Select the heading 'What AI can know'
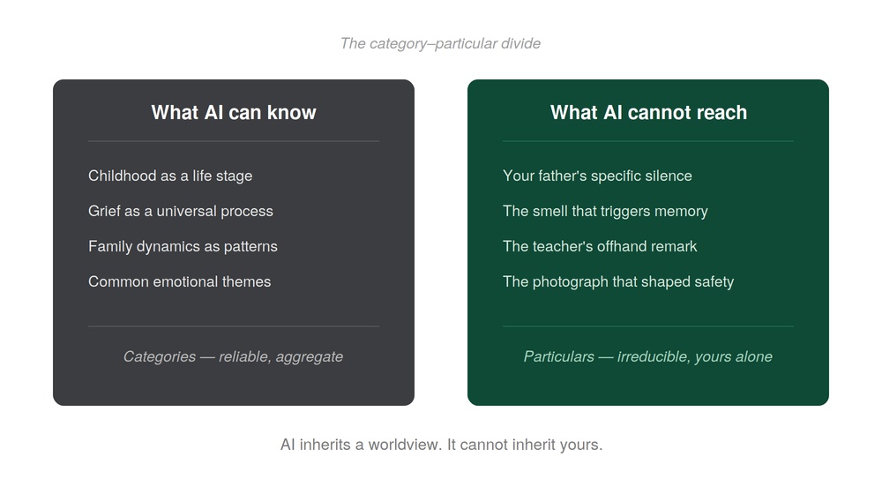This screenshot has height=494, width=882. (234, 113)
